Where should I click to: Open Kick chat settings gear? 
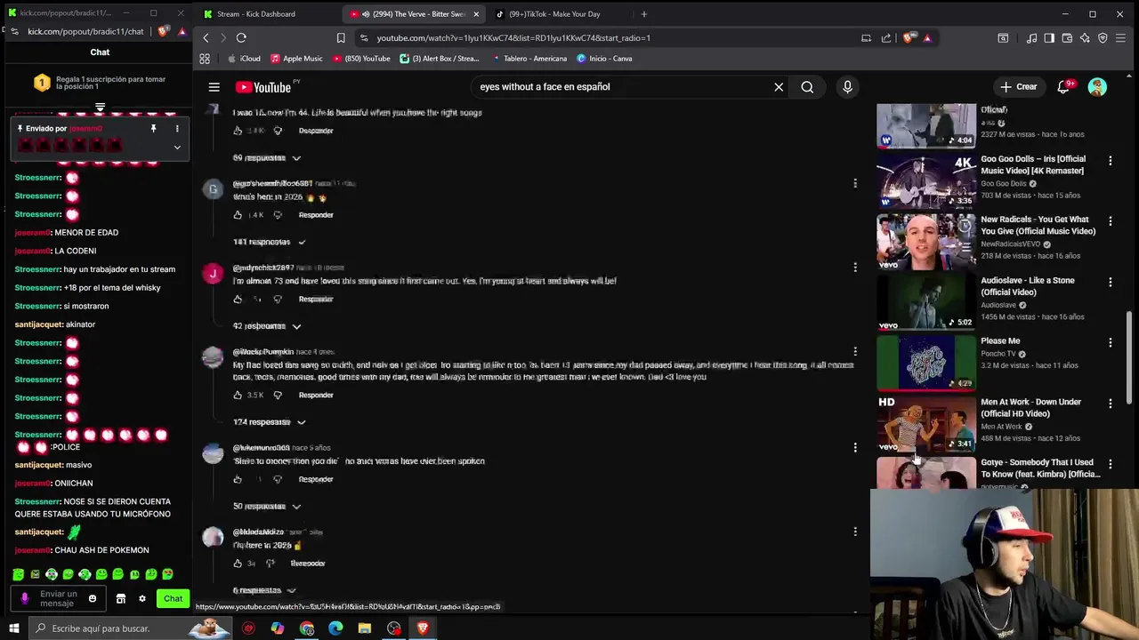click(x=141, y=599)
